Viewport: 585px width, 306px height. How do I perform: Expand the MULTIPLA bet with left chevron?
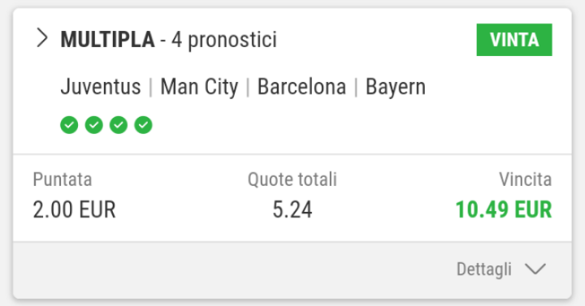click(42, 38)
